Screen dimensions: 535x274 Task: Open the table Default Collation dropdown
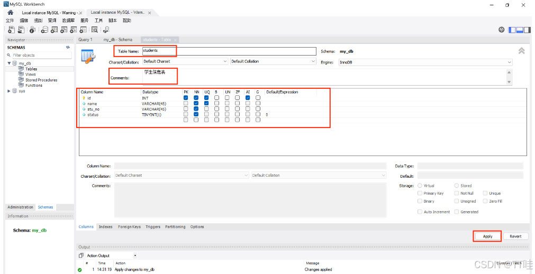click(273, 61)
